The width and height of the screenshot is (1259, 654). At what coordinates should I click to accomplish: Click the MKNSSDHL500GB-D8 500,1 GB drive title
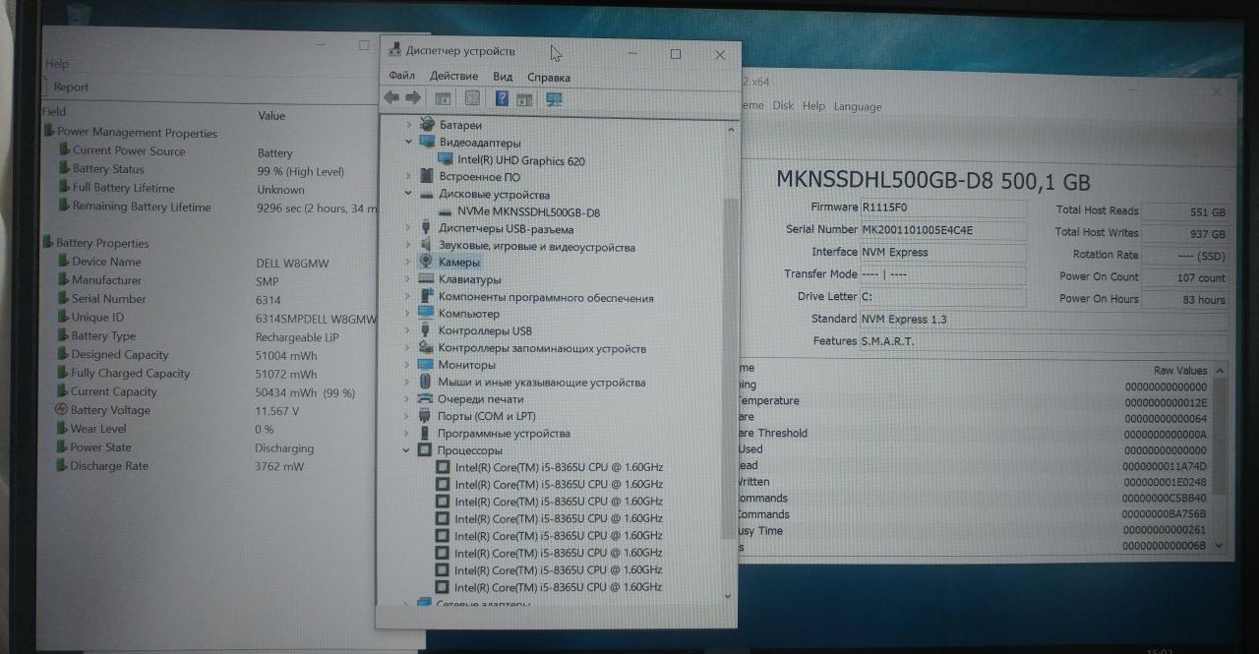pyautogui.click(x=933, y=182)
